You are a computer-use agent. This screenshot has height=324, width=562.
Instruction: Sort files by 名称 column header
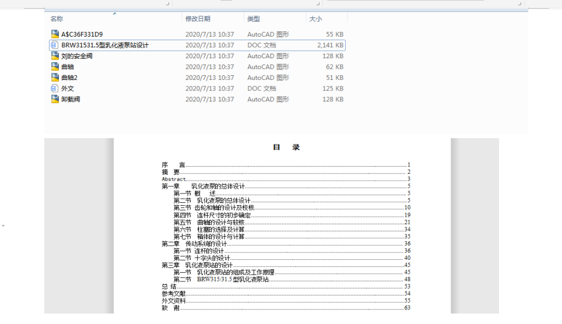57,19
